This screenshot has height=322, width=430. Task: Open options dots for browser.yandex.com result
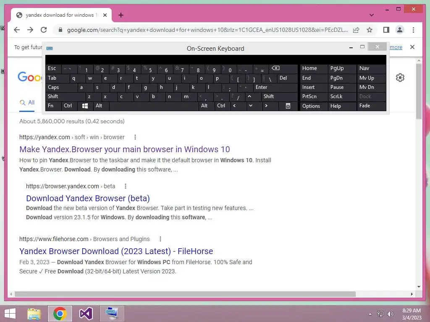pyautogui.click(x=125, y=186)
